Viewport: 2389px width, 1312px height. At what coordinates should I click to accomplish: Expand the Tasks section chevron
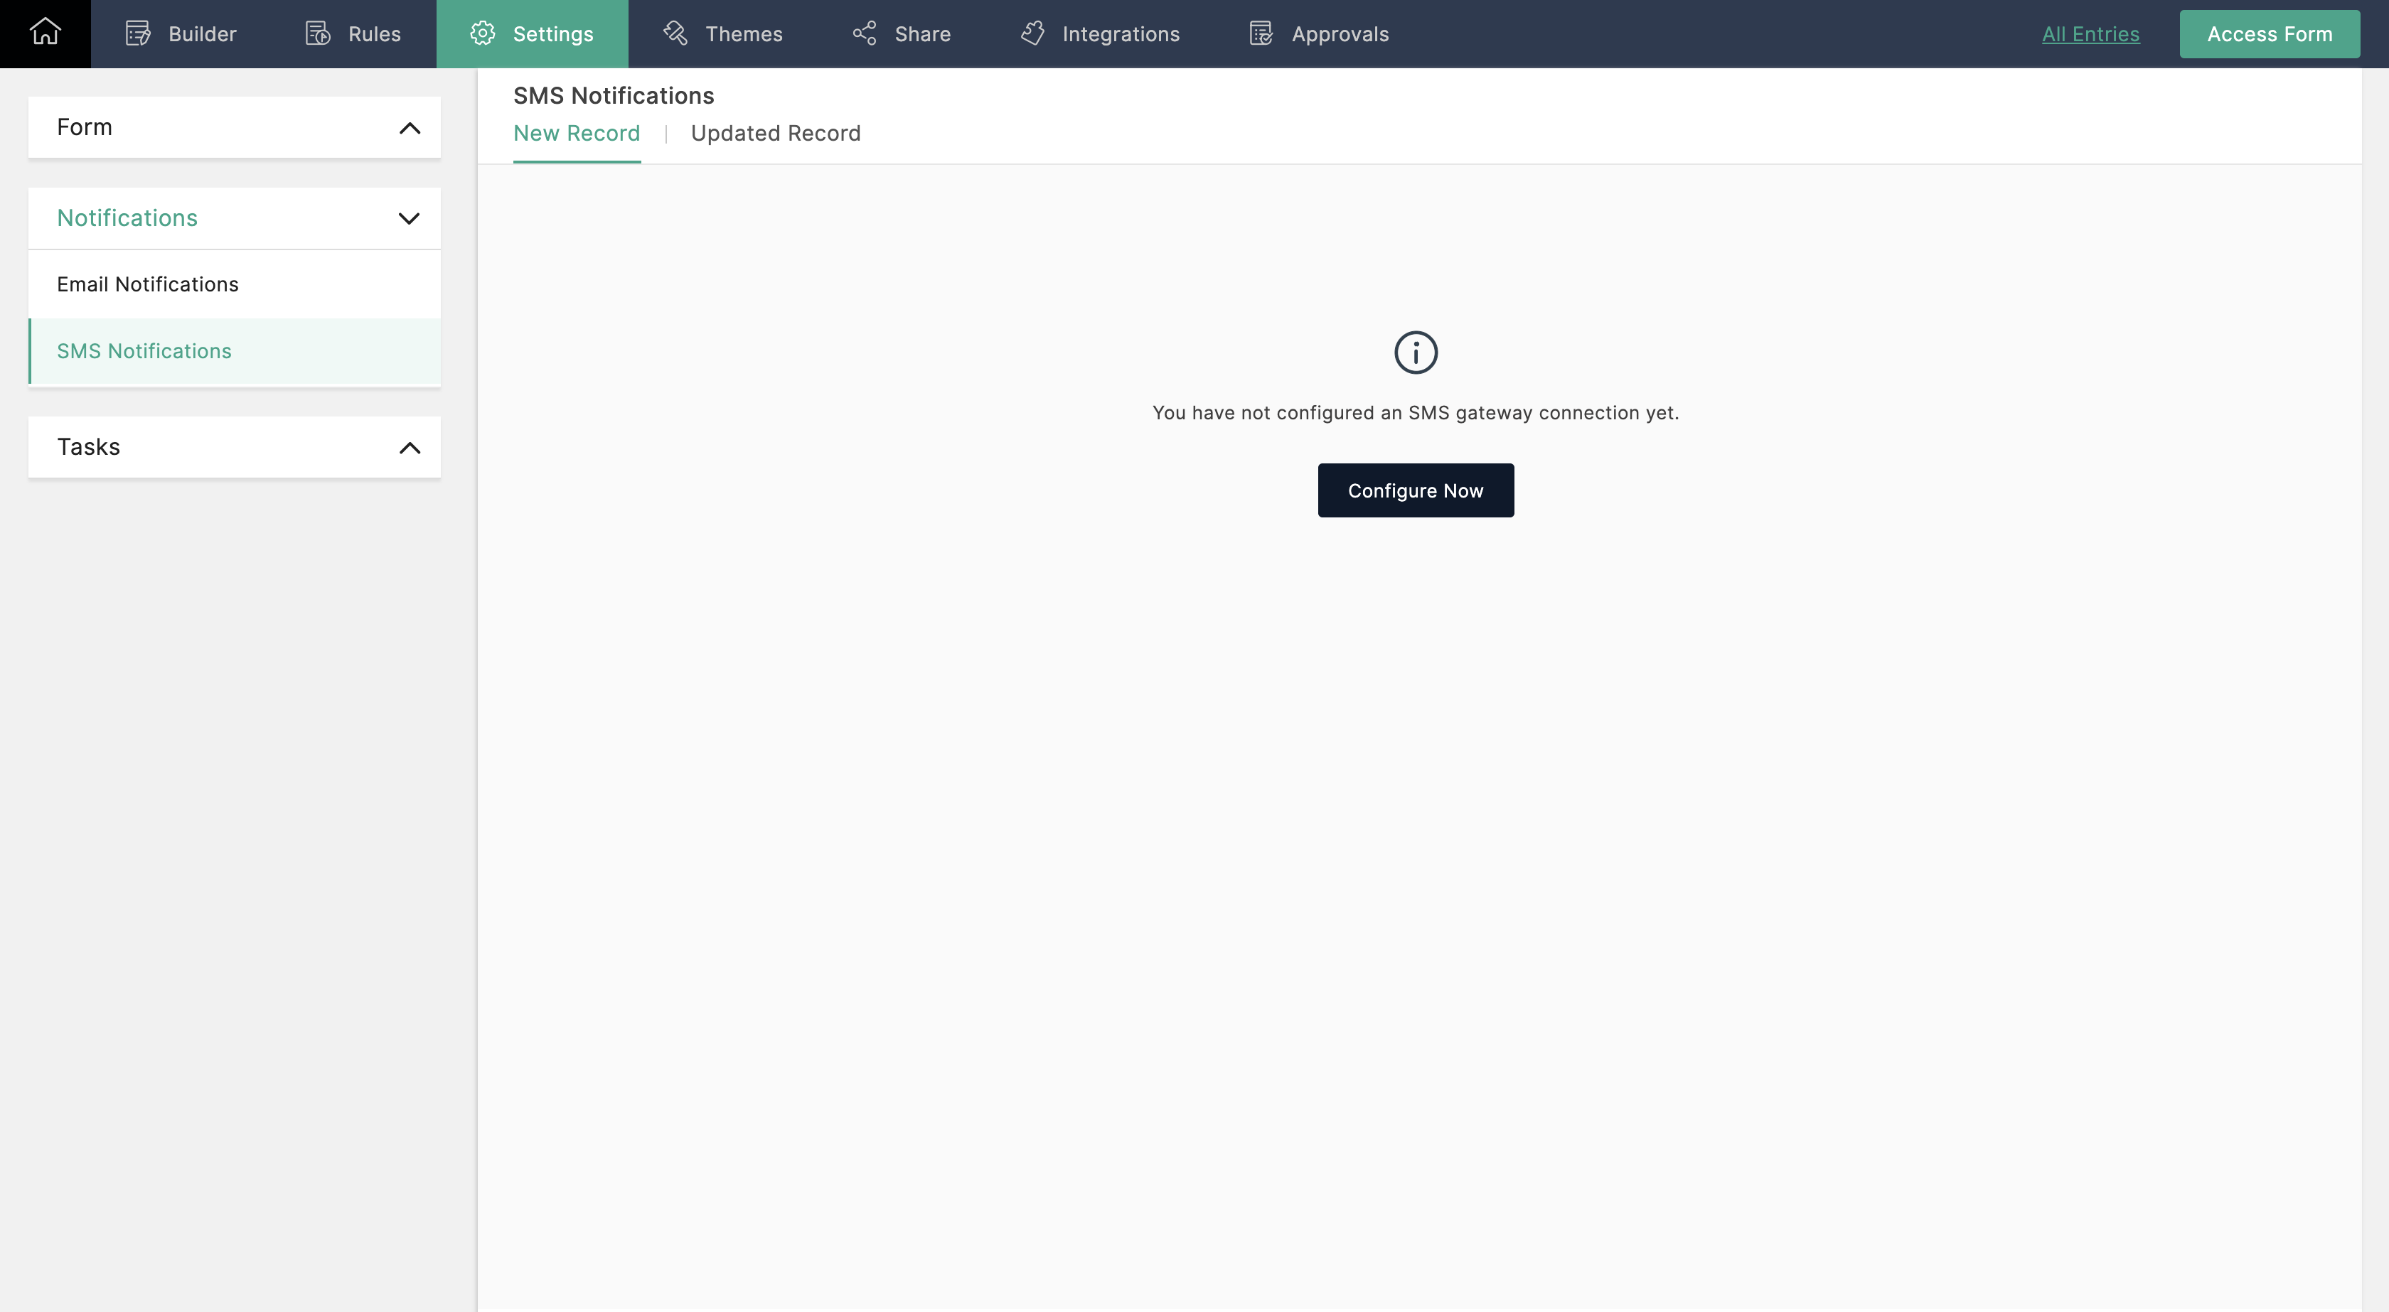tap(409, 448)
